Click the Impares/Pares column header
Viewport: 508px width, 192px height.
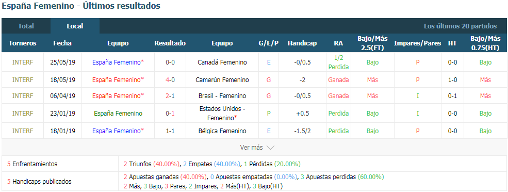pyautogui.click(x=417, y=43)
